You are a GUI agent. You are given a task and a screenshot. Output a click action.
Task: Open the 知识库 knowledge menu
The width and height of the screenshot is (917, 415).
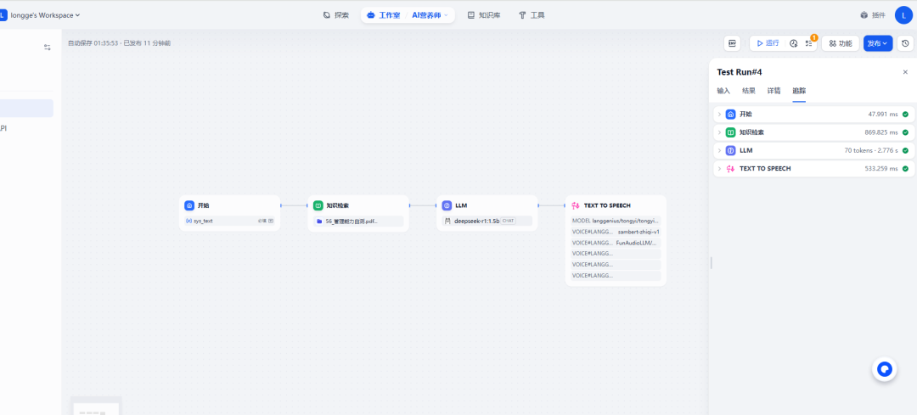pyautogui.click(x=484, y=15)
